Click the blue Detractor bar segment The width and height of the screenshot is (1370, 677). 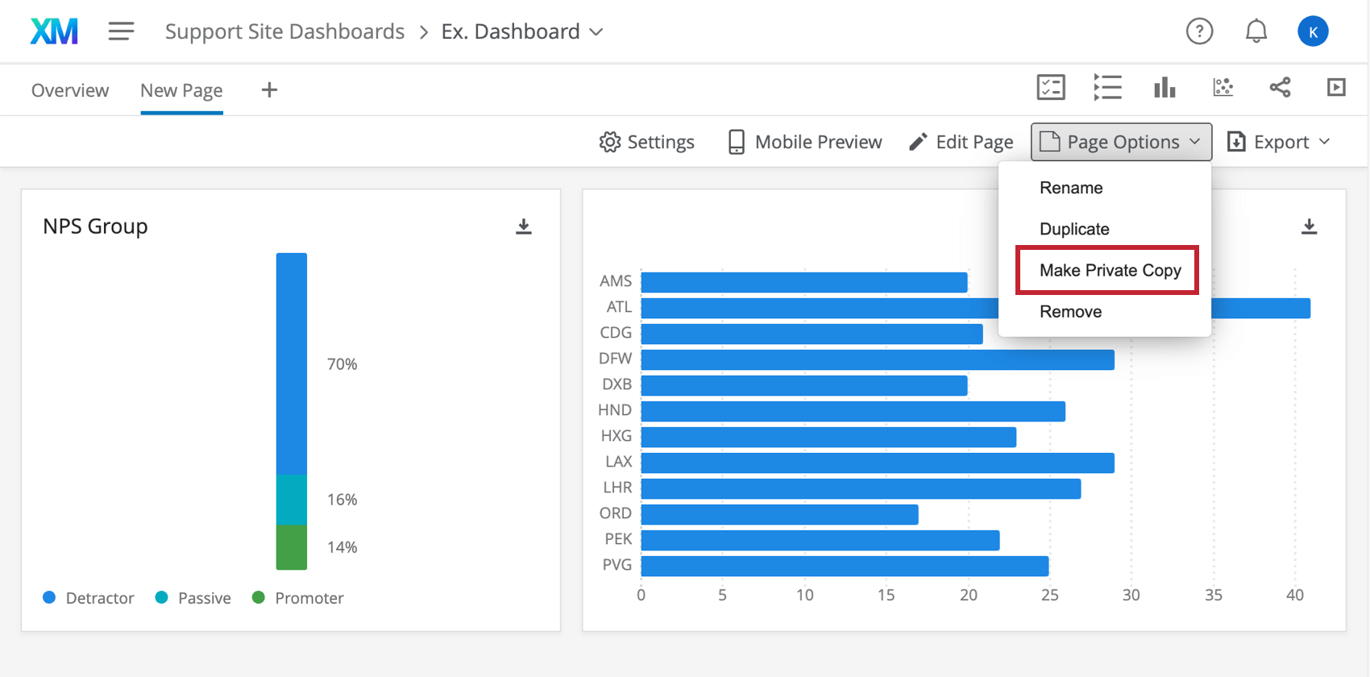pos(292,363)
